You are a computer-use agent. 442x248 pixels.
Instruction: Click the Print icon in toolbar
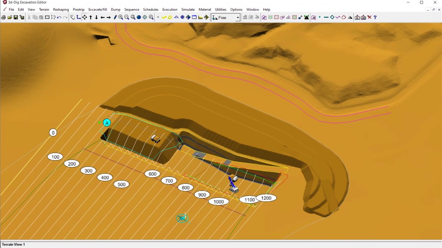coord(4,17)
